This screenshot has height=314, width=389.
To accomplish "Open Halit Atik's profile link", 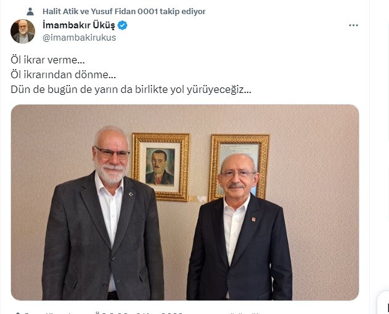I will click(x=60, y=12).
